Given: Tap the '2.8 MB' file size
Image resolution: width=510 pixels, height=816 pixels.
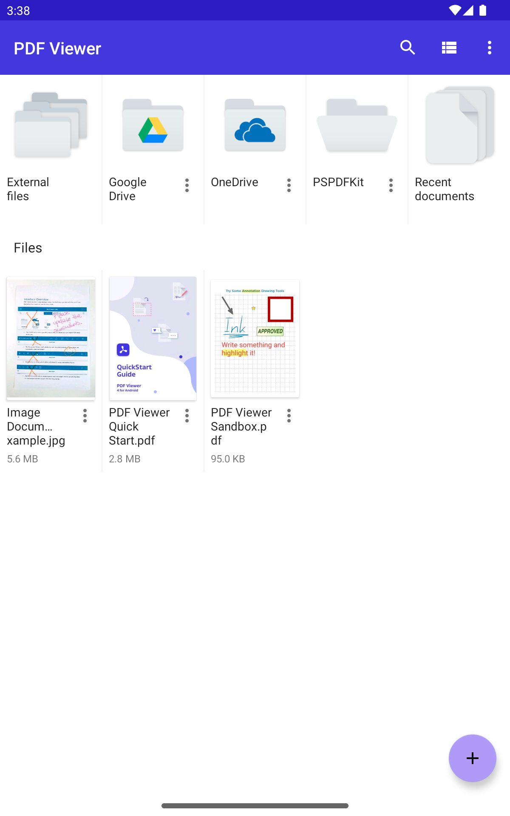Looking at the screenshot, I should [x=125, y=459].
